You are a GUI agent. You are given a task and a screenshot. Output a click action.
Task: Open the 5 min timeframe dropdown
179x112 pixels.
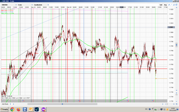click(25, 5)
